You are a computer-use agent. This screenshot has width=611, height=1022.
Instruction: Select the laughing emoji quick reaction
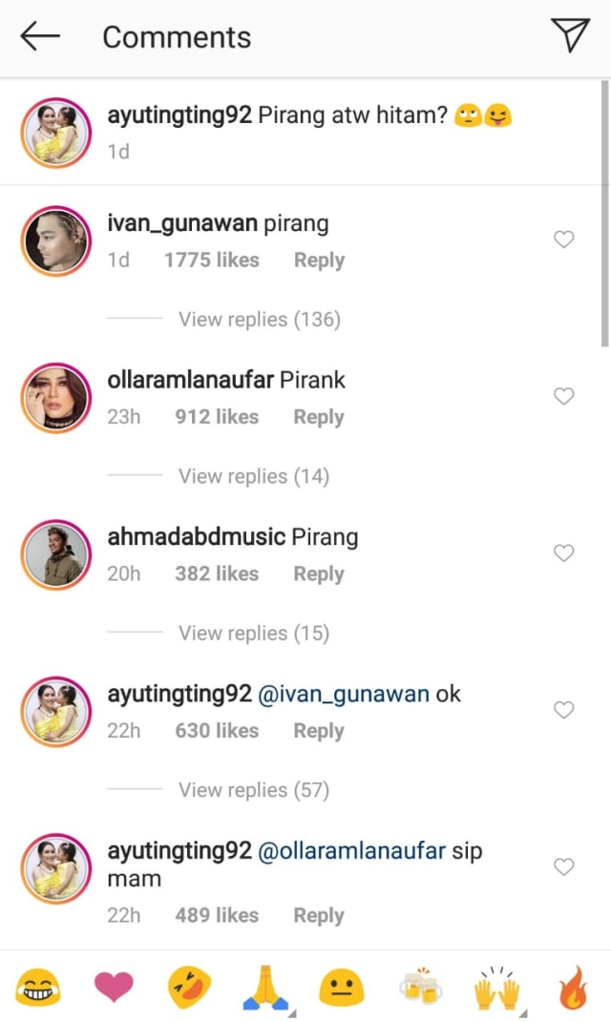[37, 990]
